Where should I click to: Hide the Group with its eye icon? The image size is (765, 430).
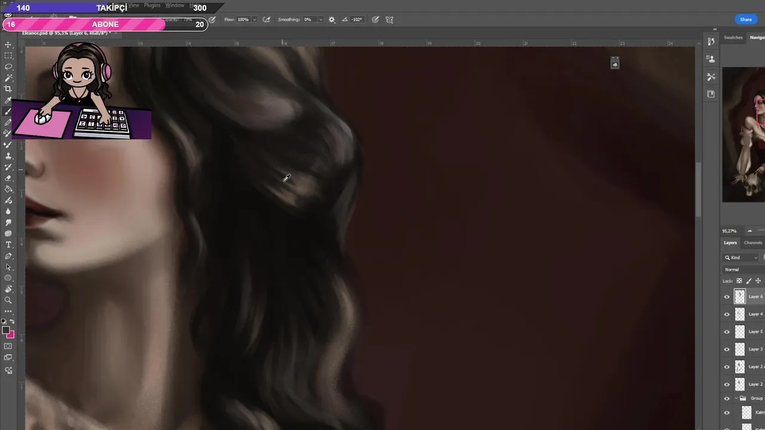click(x=727, y=398)
